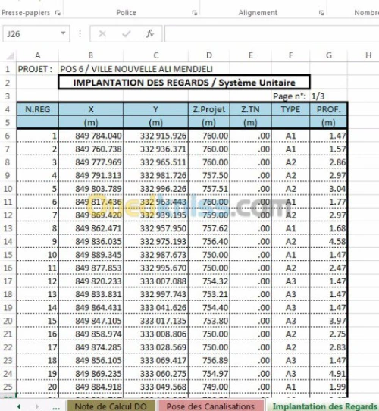Screen dimensions: 379x411
Task: Click the N.REG header cell
Action: point(37,109)
